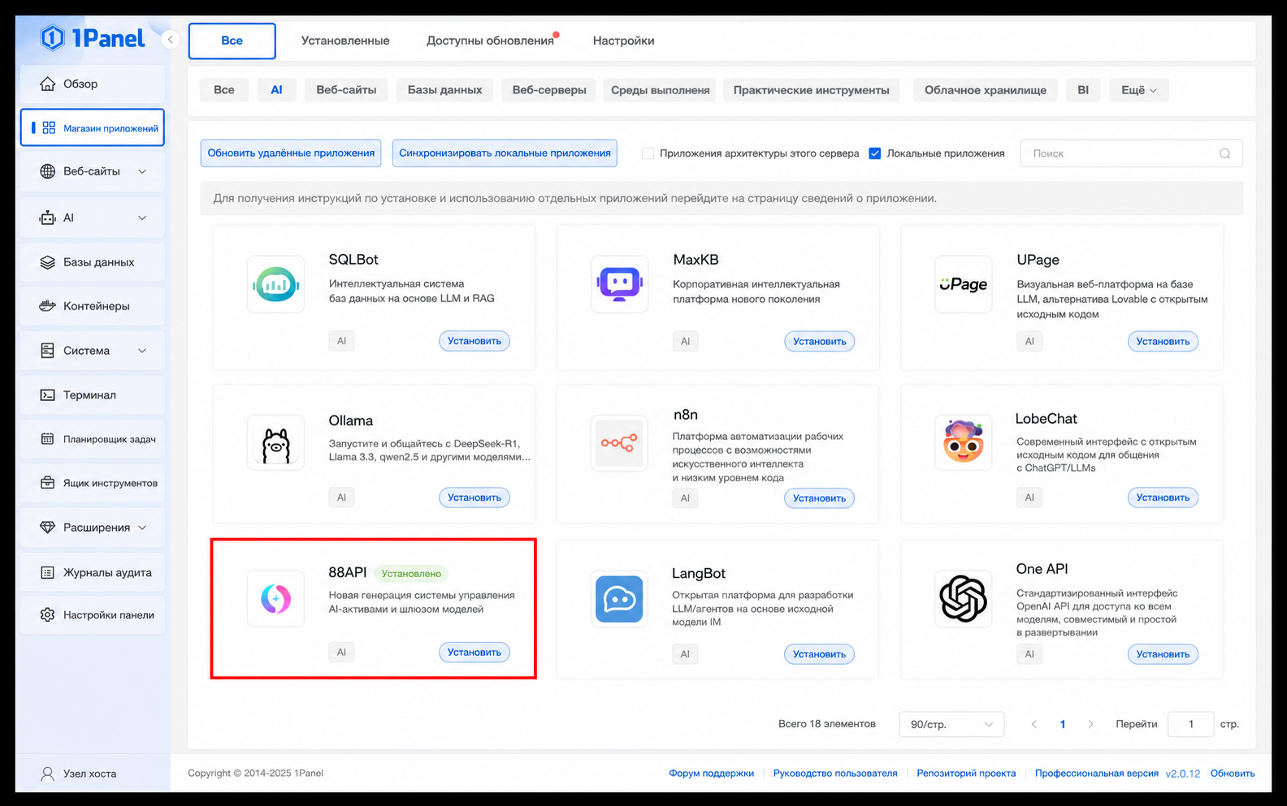Open the MaxKB app icon
Image resolution: width=1287 pixels, height=806 pixels.
tap(620, 285)
